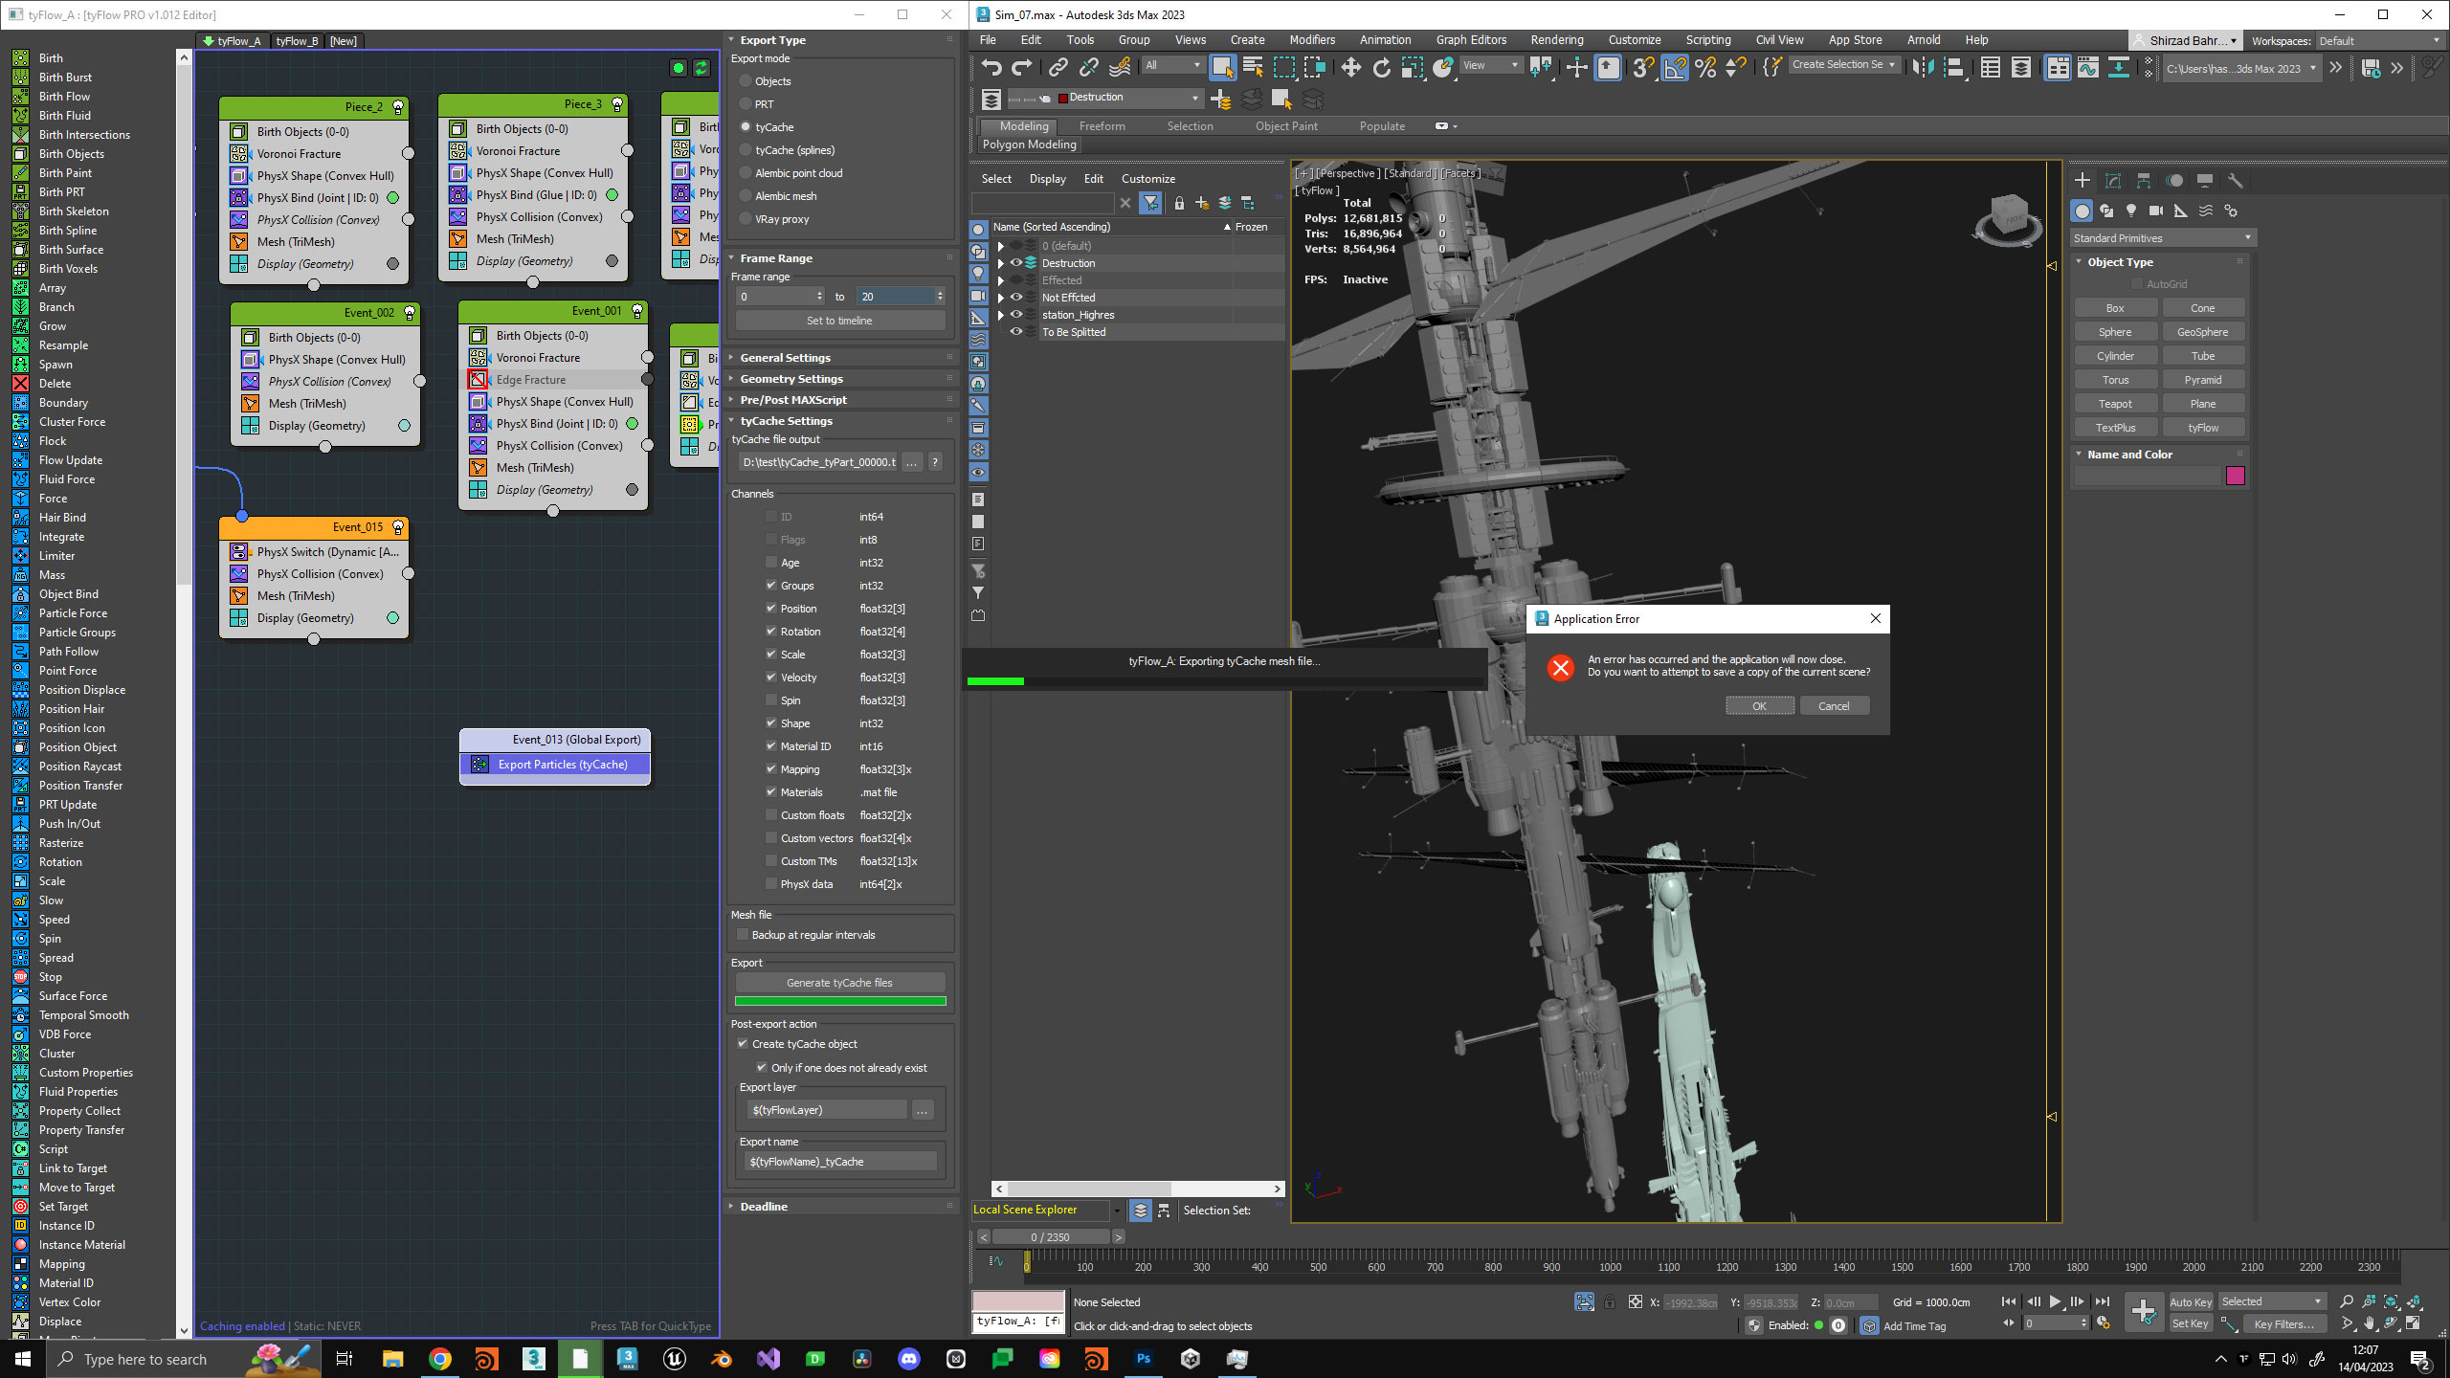2450x1378 pixels.
Task: Open the Scripting menu
Action: coord(1708,40)
